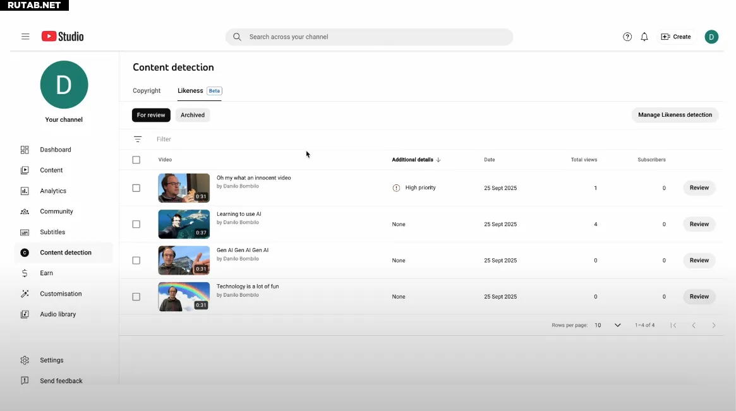
Task: Open the notifications bell
Action: (644, 37)
